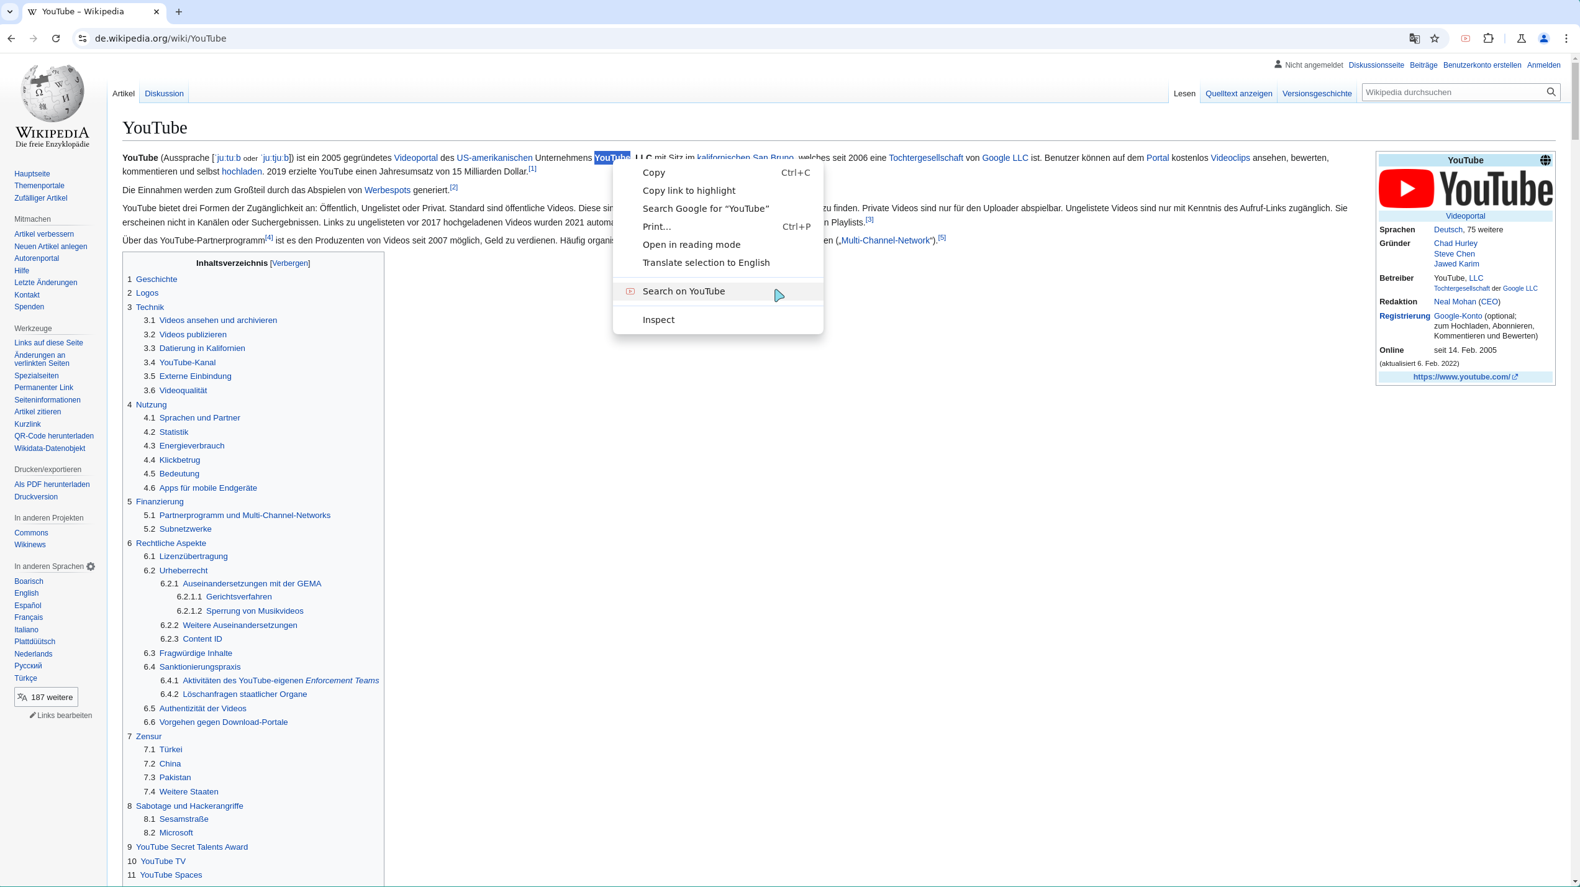Image resolution: width=1580 pixels, height=887 pixels.
Task: Click 'Verbergen' to collapse table of contents
Action: click(x=290, y=263)
